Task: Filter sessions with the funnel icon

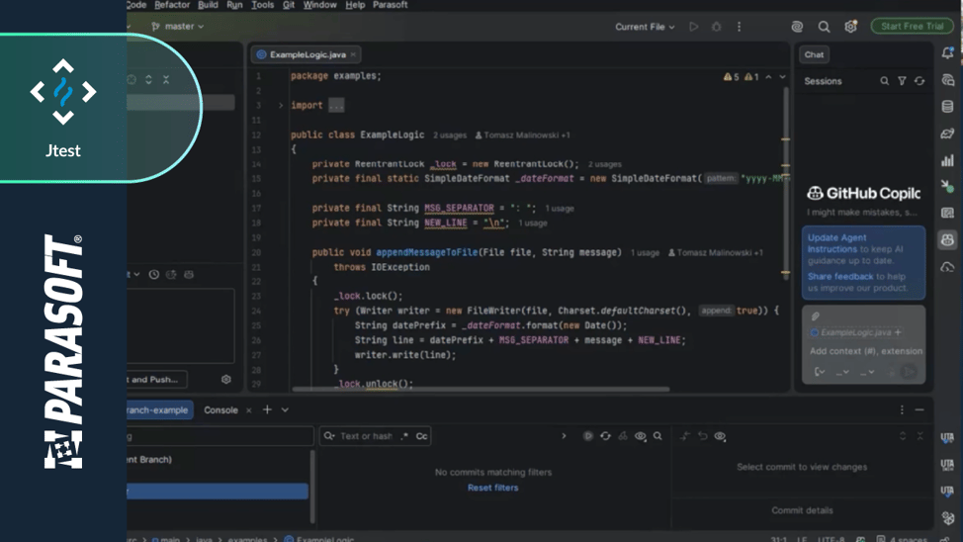Action: [902, 81]
